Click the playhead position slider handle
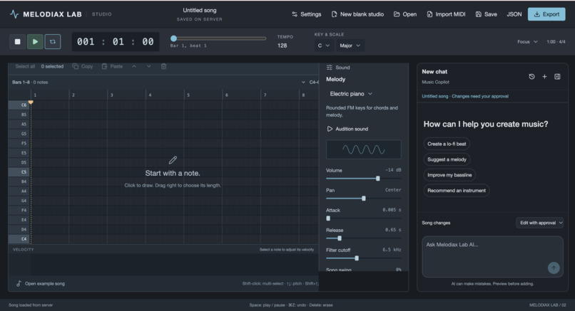This screenshot has height=311, width=575. click(174, 38)
